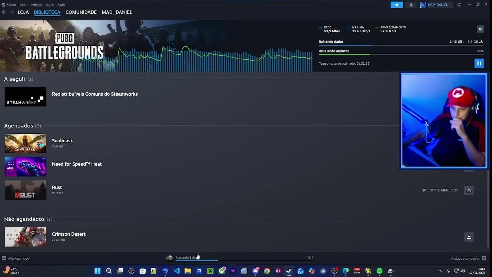This screenshot has height=277, width=492.
Task: Open the MAD_DANIEL profile tab
Action: [x=117, y=12]
